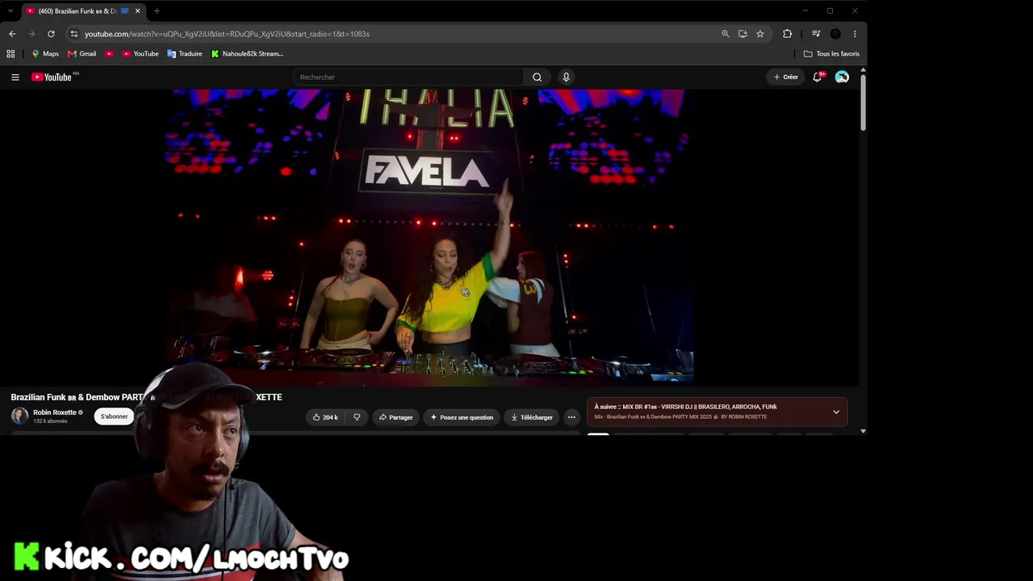Open the Maps bookmark
Viewport: 1033px width, 581px height.
coord(45,54)
